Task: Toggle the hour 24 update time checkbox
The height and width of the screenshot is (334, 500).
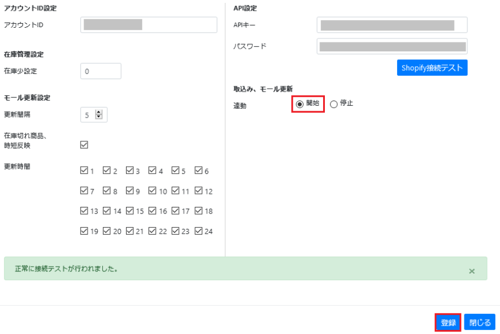Action: pos(198,231)
